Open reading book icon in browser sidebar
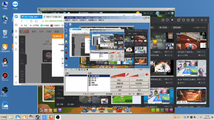The height and width of the screenshot is (120, 214). (x=16, y=37)
